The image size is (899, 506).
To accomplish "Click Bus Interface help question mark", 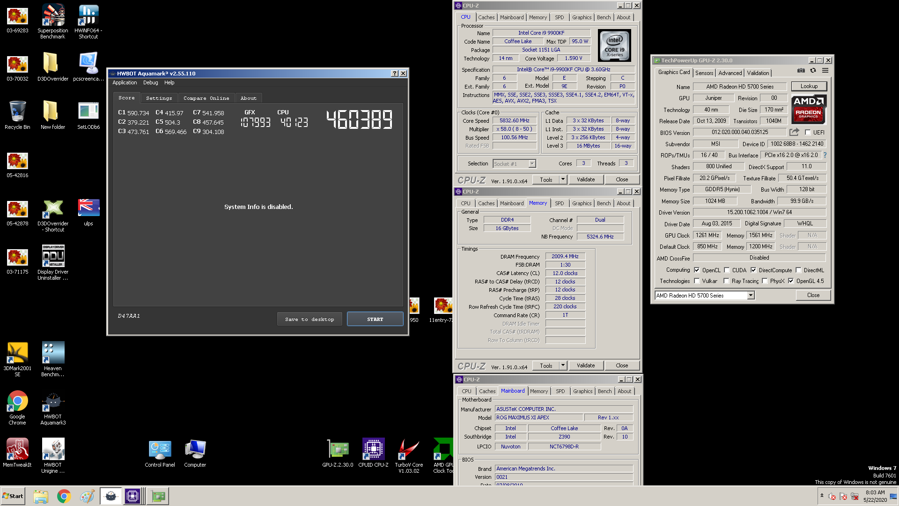I will tap(825, 155).
